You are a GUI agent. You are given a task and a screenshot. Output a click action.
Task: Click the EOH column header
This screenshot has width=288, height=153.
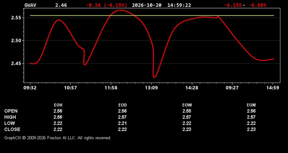[x=58, y=105]
